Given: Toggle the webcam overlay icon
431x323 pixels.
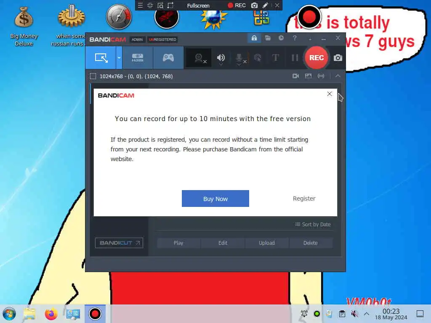Looking at the screenshot, I should tap(199, 58).
